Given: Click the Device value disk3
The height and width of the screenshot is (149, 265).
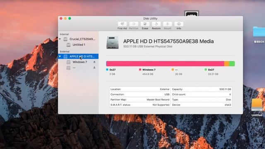Looking at the screenshot, I should [228, 105].
